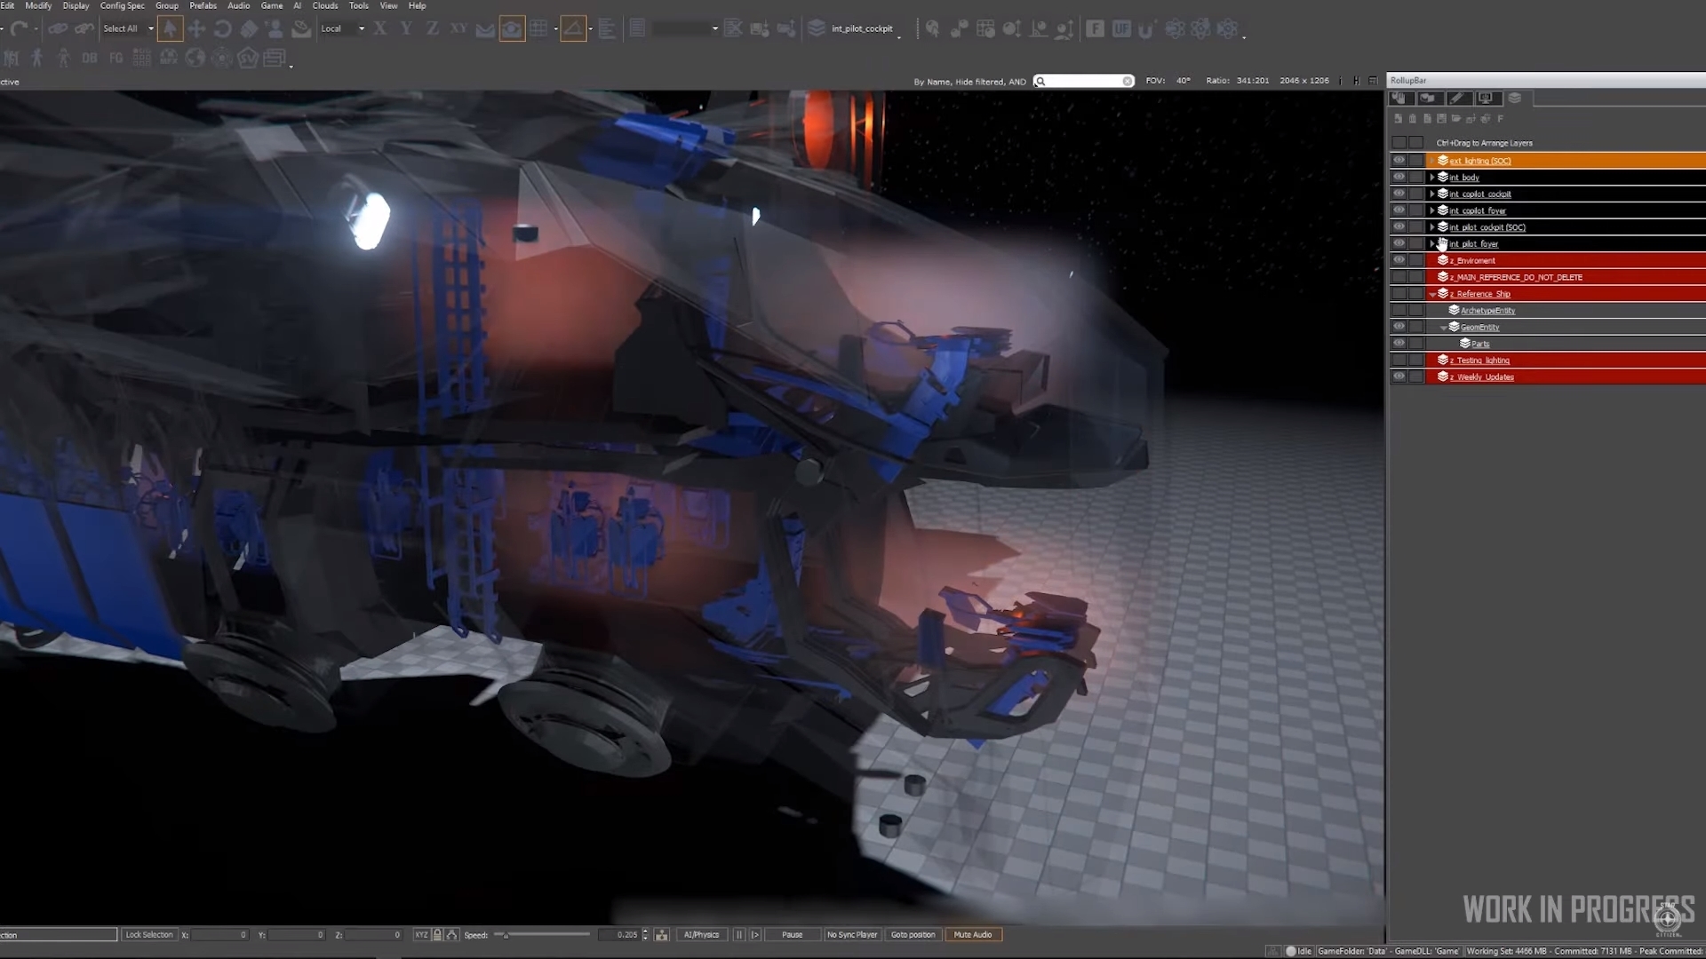Hide the int_body layer with eye icon
The width and height of the screenshot is (1706, 959).
point(1399,177)
